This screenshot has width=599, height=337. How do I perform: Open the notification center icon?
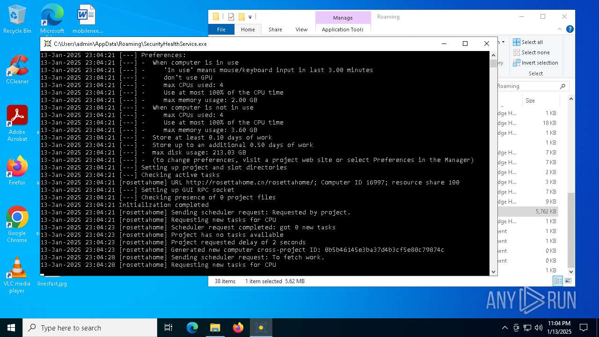(x=584, y=328)
